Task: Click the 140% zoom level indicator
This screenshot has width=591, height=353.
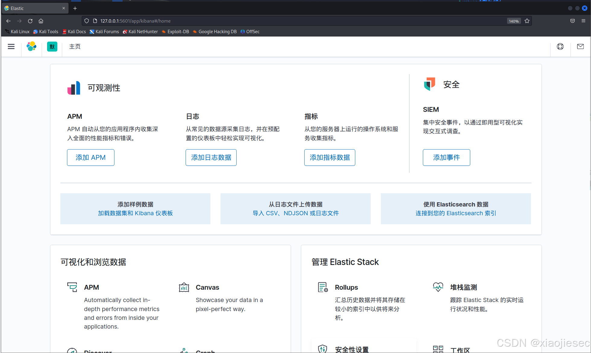Action: (x=514, y=21)
